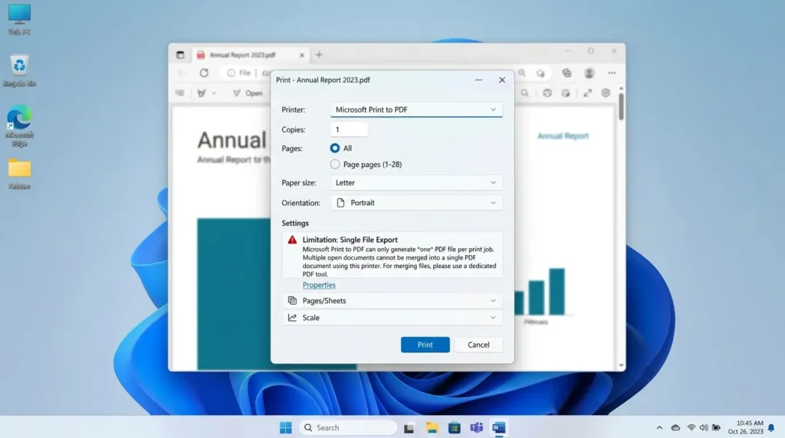Open Task View in the taskbar

click(x=409, y=428)
